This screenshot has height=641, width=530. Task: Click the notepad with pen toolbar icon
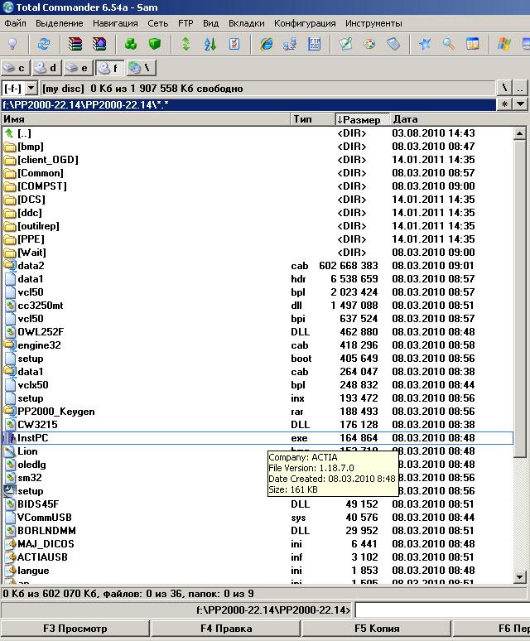click(345, 44)
